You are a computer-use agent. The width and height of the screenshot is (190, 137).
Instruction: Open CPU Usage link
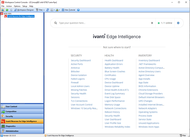[x=110, y=79]
